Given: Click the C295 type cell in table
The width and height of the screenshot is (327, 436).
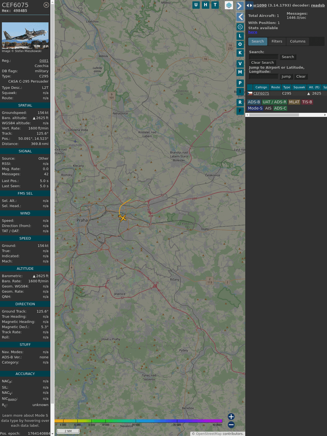Looking at the screenshot, I should click(287, 93).
